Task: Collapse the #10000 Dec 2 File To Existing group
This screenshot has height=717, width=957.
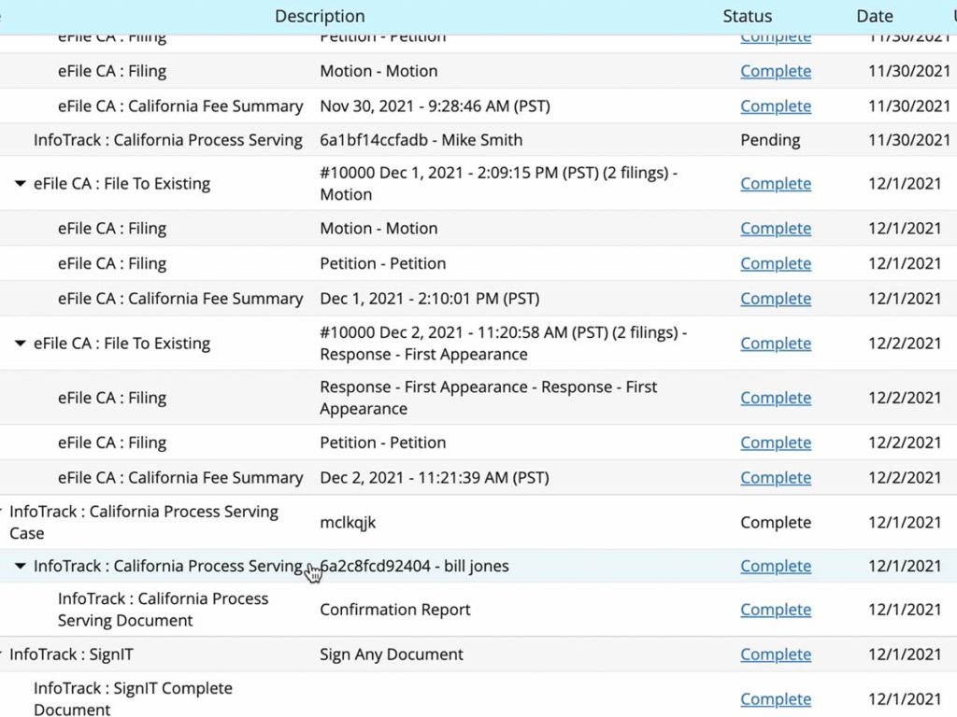Action: tap(21, 343)
